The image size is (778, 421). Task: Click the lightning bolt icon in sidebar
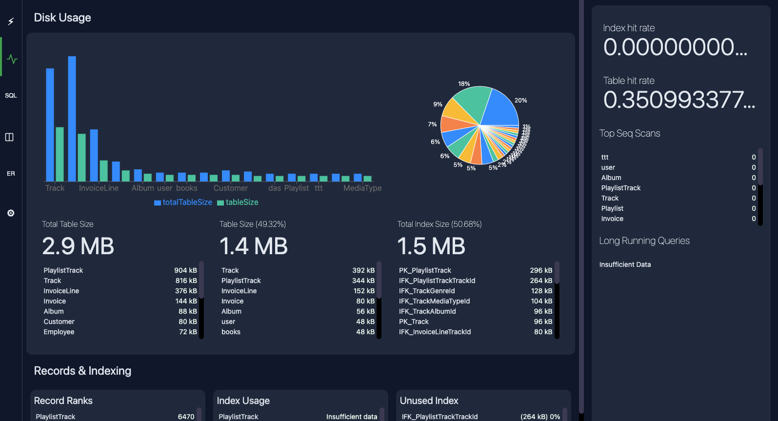coord(11,21)
